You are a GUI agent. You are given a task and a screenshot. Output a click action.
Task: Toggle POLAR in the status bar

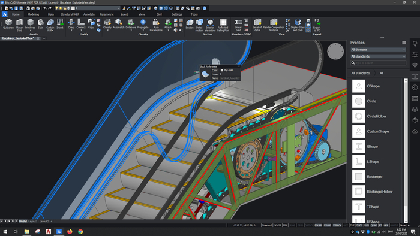tap(318, 225)
